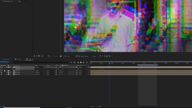This screenshot has height=108, width=192.
Task: Click reset exposure icon
Action: 109,56
